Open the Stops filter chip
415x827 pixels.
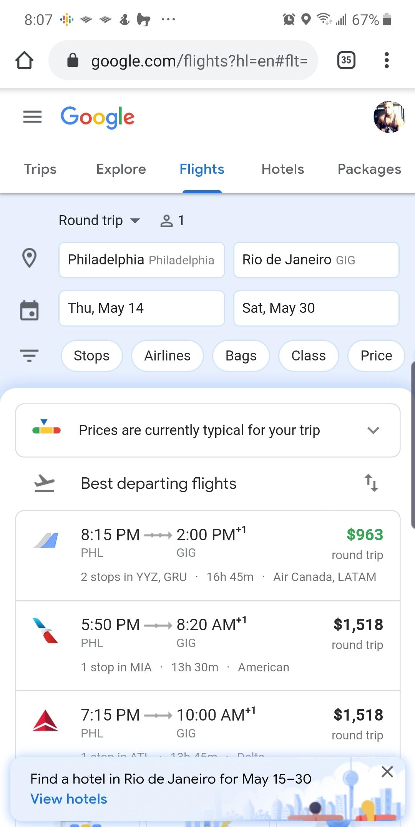coord(91,356)
